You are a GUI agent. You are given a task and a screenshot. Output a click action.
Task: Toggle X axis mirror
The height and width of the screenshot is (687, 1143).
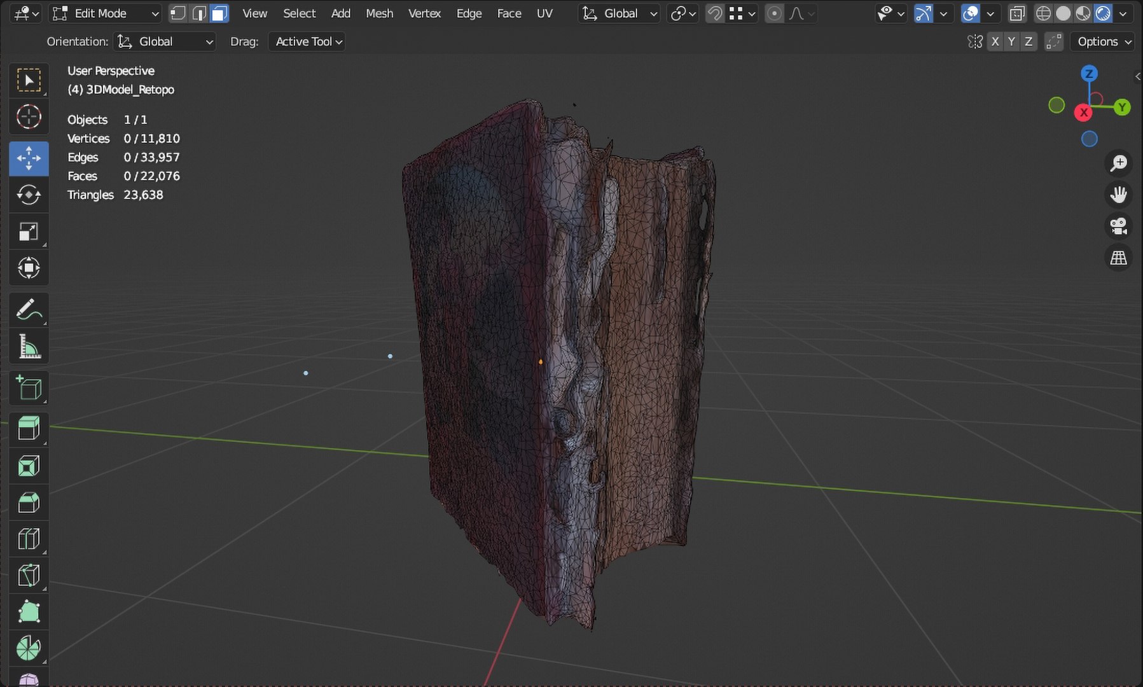pos(995,41)
